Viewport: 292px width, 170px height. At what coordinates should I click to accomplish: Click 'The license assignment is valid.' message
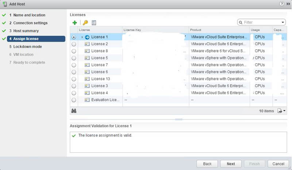[x=105, y=135]
